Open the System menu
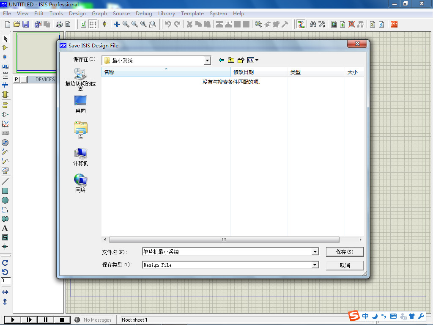The image size is (433, 325). pos(218,13)
